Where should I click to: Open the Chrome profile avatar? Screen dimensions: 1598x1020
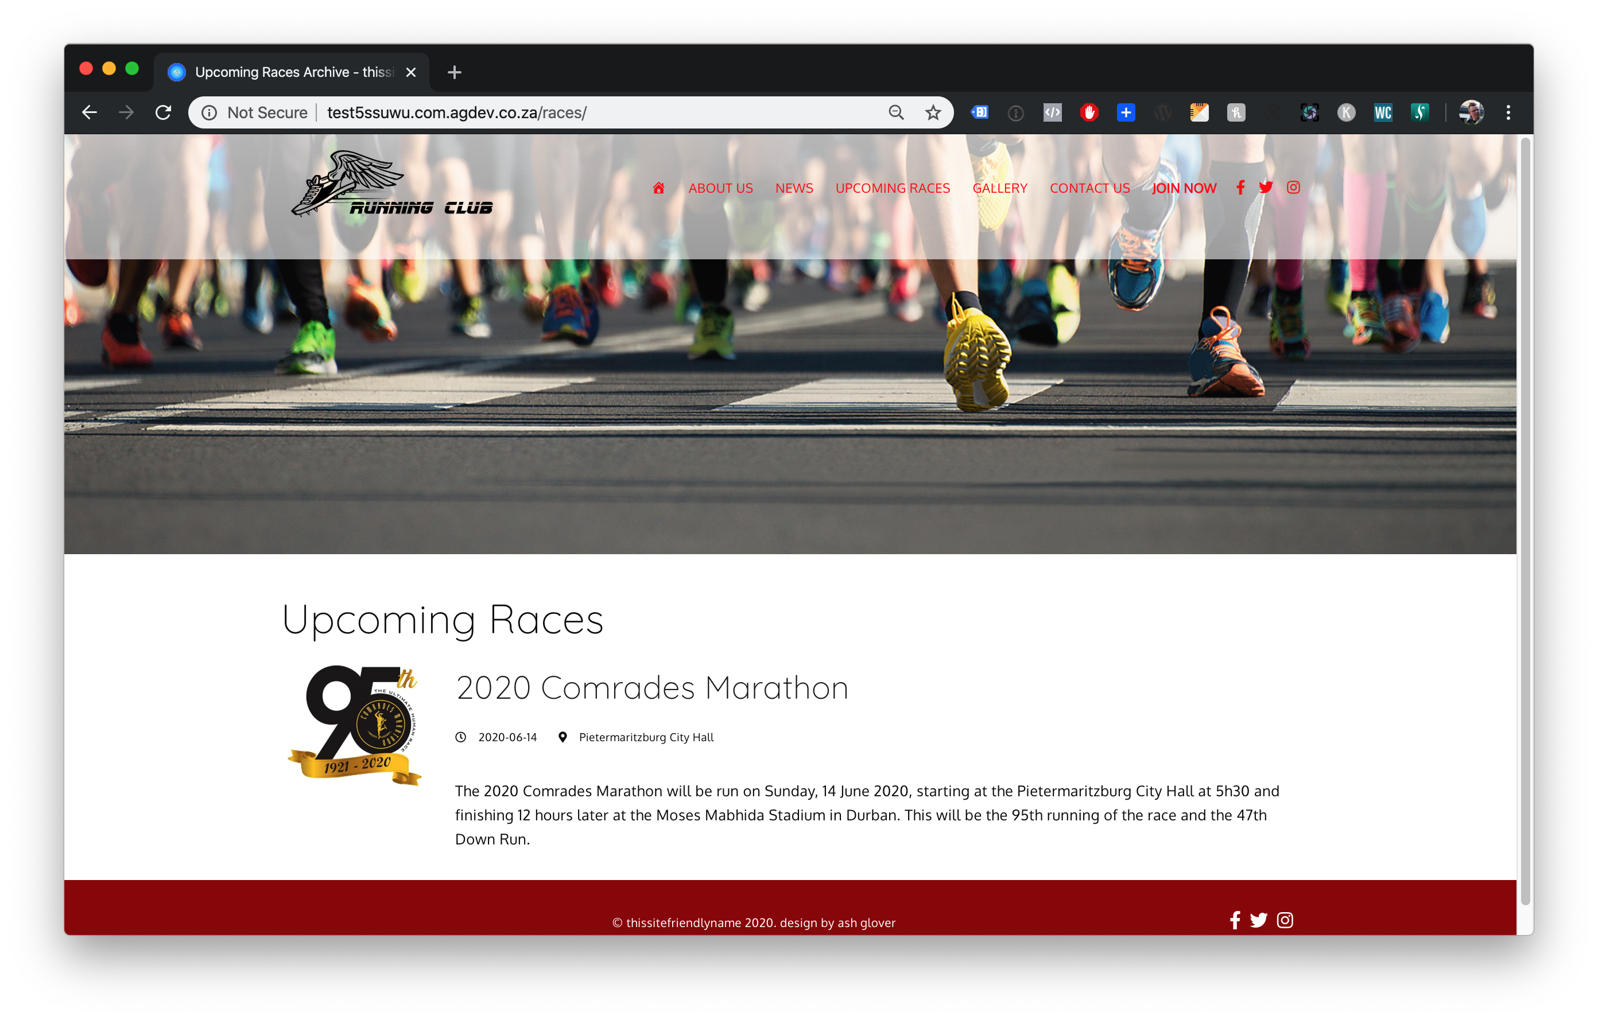[1471, 113]
